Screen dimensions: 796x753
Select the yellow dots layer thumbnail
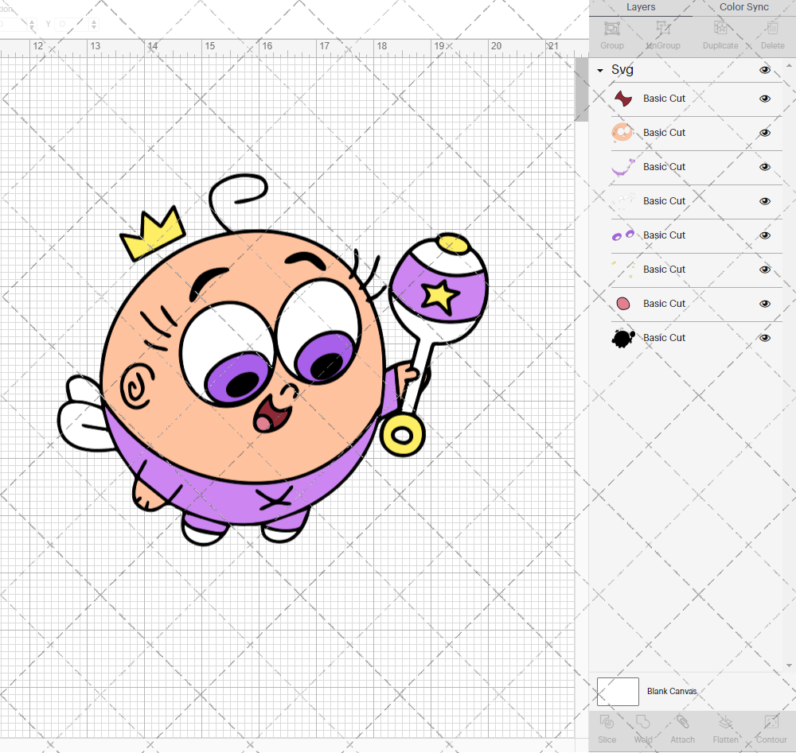(623, 270)
